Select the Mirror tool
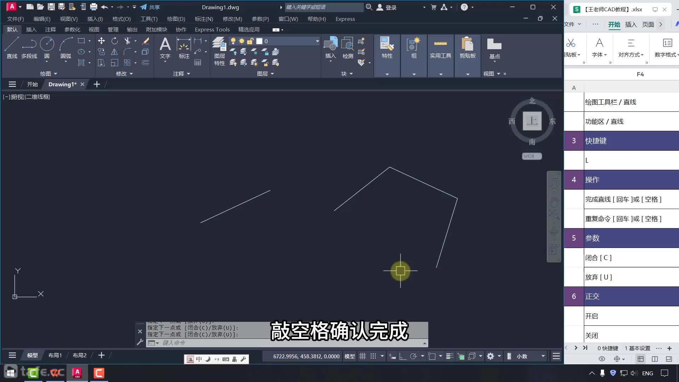The height and width of the screenshot is (382, 679). 115,52
